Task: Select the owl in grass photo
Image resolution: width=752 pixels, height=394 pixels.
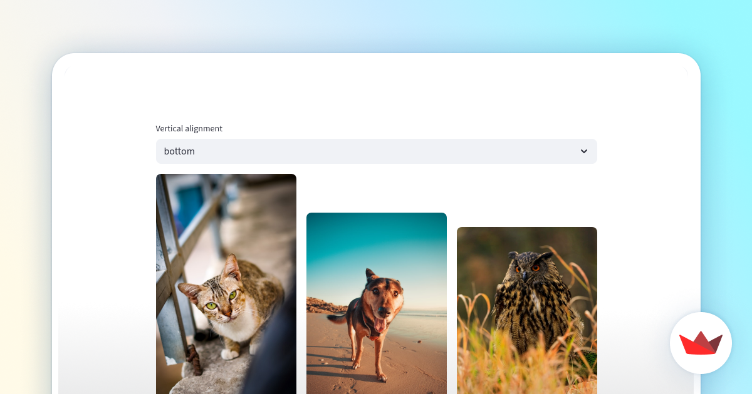Action: (526, 310)
